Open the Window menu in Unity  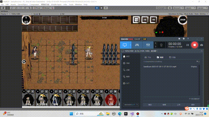[78, 5]
